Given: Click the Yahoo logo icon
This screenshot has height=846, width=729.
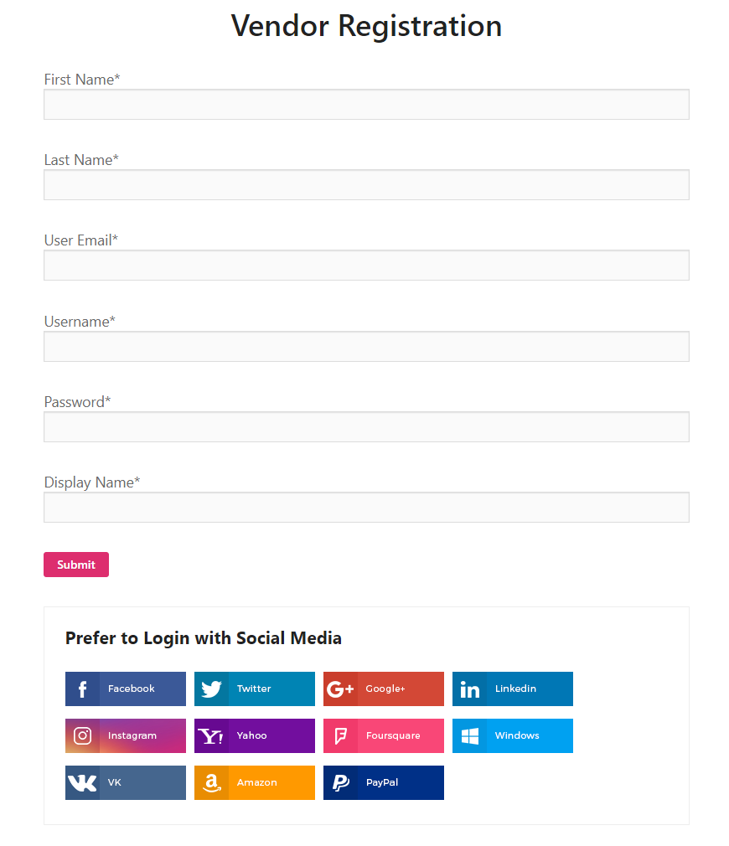Looking at the screenshot, I should [211, 736].
